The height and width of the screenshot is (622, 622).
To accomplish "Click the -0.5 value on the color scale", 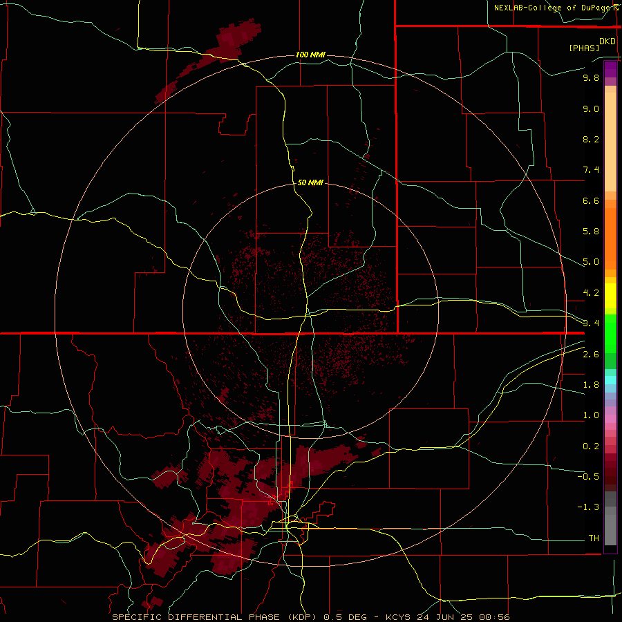I will pyautogui.click(x=588, y=477).
